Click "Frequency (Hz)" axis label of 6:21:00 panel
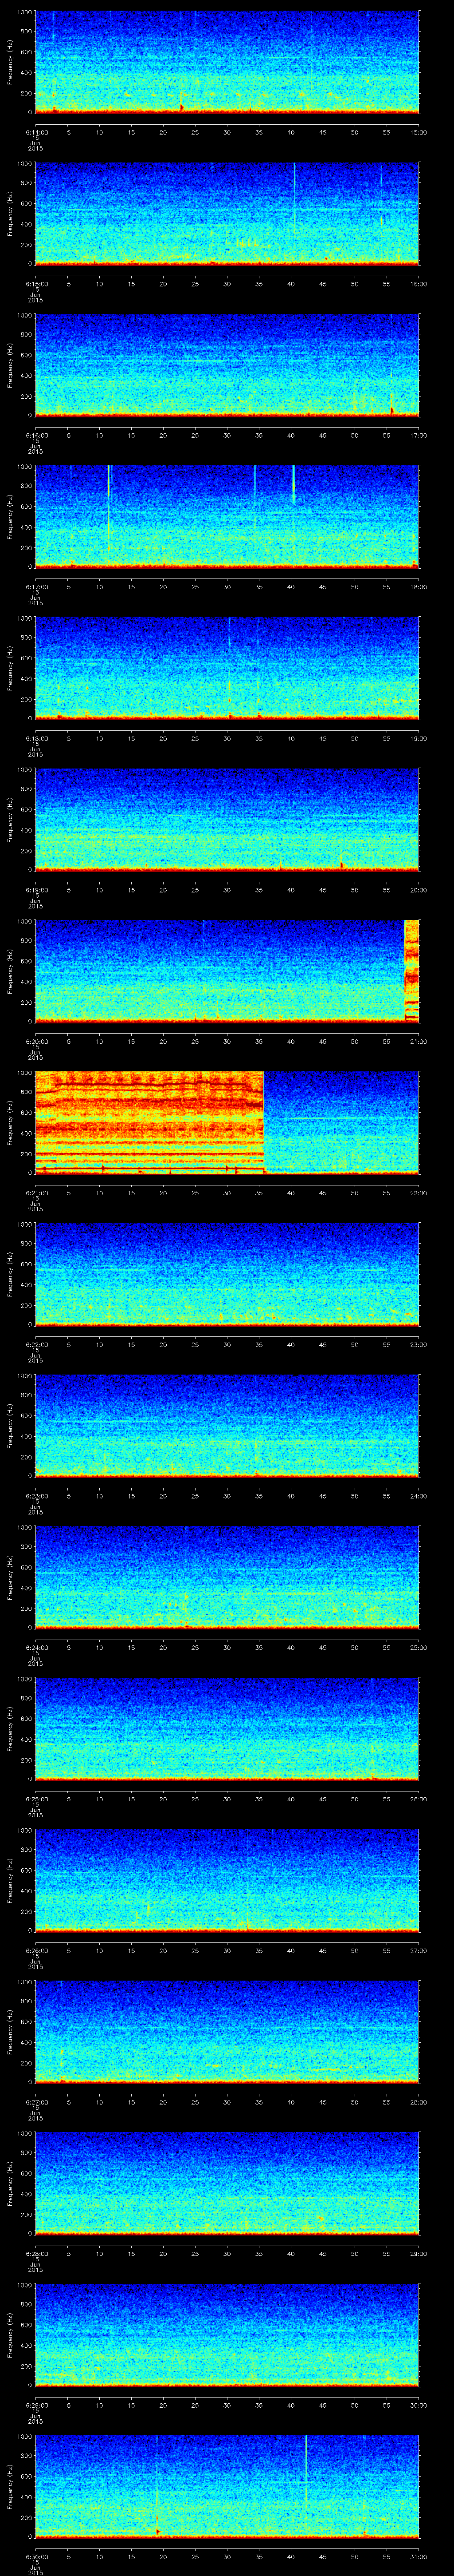Screen dimensions: 454x2576 point(10,1122)
